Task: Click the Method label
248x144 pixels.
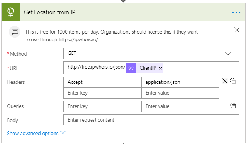Action: [18, 54]
